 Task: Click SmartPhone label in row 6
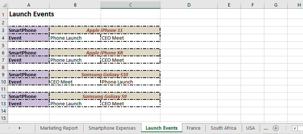(x=28, y=53)
